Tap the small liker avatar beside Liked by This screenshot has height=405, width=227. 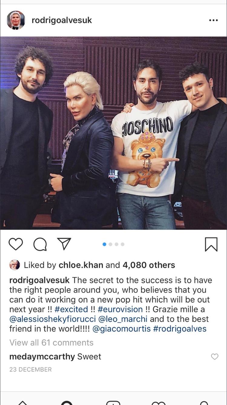(x=15, y=265)
